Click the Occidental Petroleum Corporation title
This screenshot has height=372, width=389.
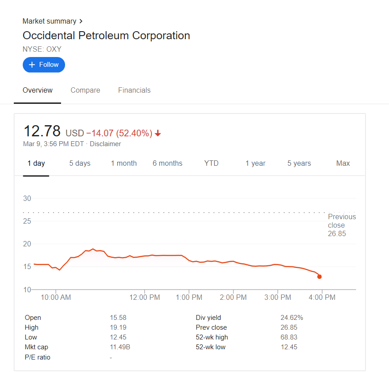(x=106, y=36)
